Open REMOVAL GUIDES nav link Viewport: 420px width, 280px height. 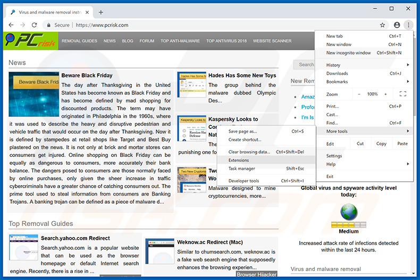pyautogui.click(x=79, y=41)
